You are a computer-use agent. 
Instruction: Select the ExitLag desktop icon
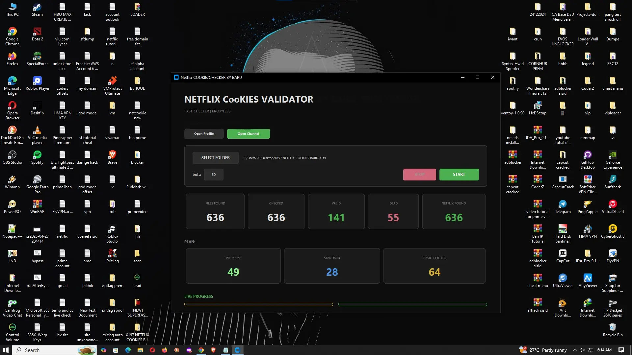coord(112,256)
